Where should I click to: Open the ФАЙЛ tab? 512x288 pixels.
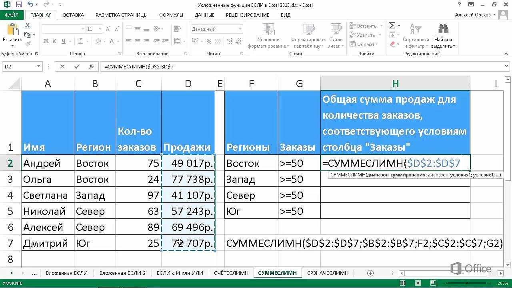pyautogui.click(x=12, y=15)
